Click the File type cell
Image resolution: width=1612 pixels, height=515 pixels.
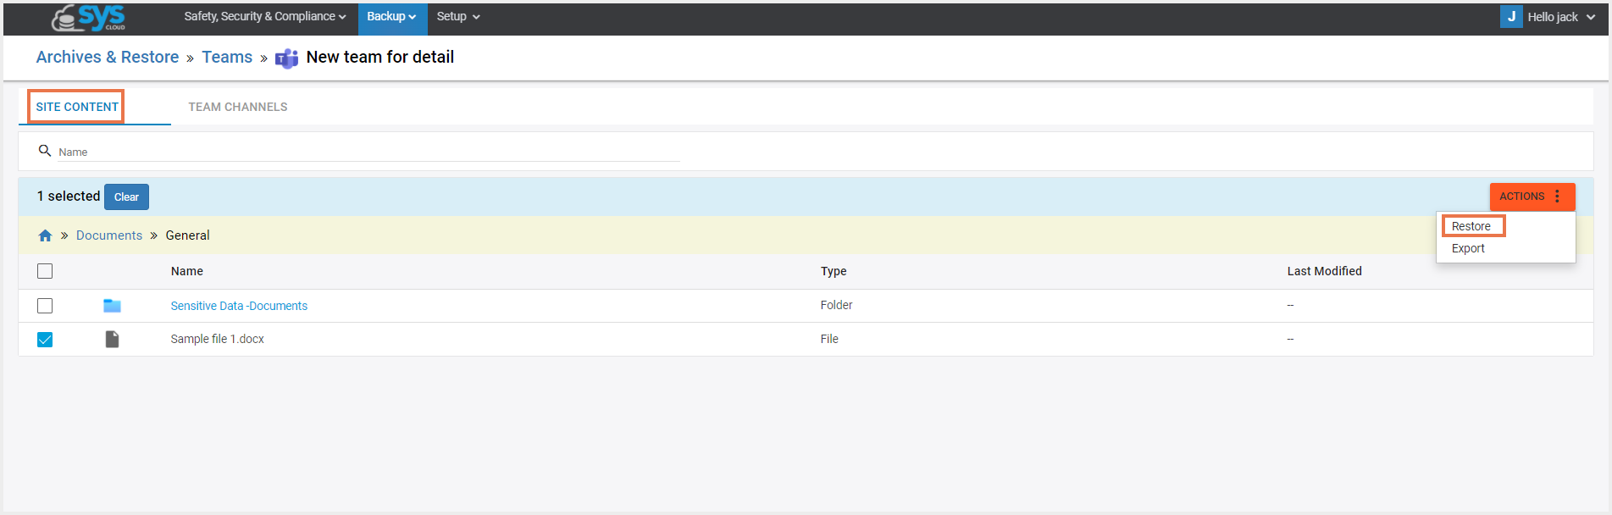point(829,339)
